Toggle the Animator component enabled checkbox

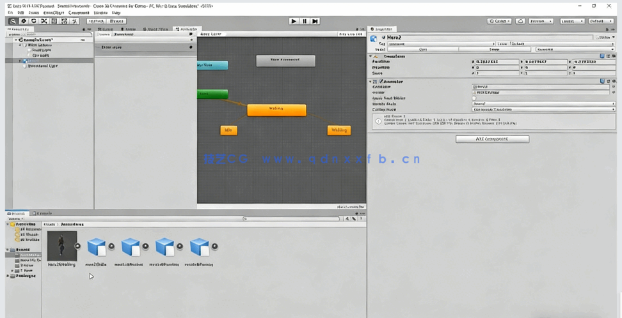[x=381, y=82]
